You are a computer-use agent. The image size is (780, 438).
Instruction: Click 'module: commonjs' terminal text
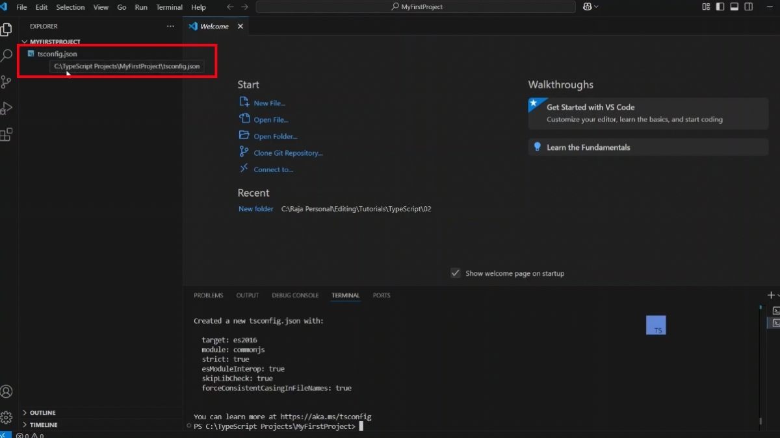pos(233,350)
